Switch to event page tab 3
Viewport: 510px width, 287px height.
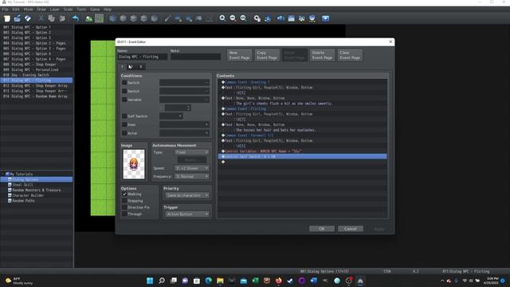coord(141,67)
